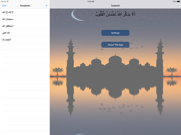Select the الله أكبر row
Viewport: 181px width, 135px height.
(25, 33)
